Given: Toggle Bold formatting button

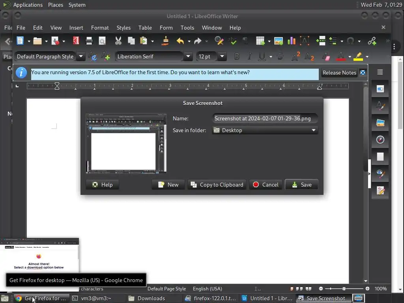Looking at the screenshot, I should point(237,56).
